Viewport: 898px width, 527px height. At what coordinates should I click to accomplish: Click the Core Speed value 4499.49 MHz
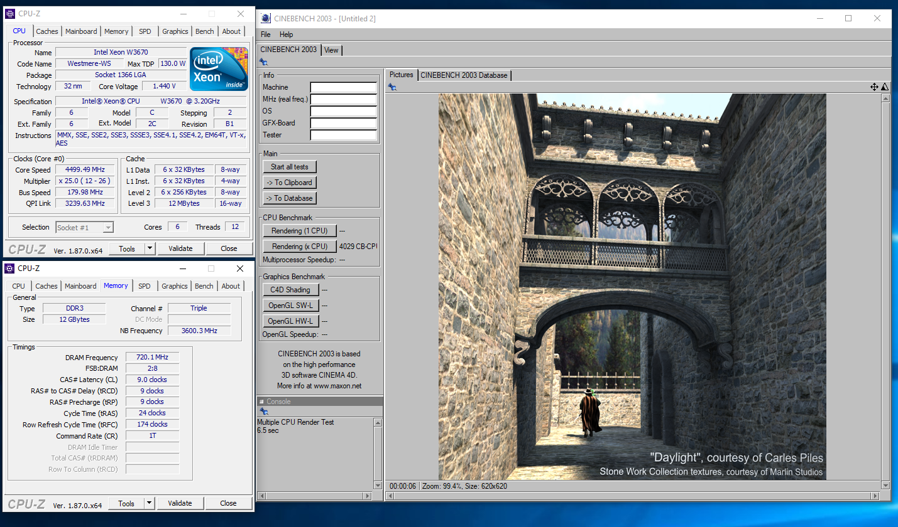click(x=85, y=169)
